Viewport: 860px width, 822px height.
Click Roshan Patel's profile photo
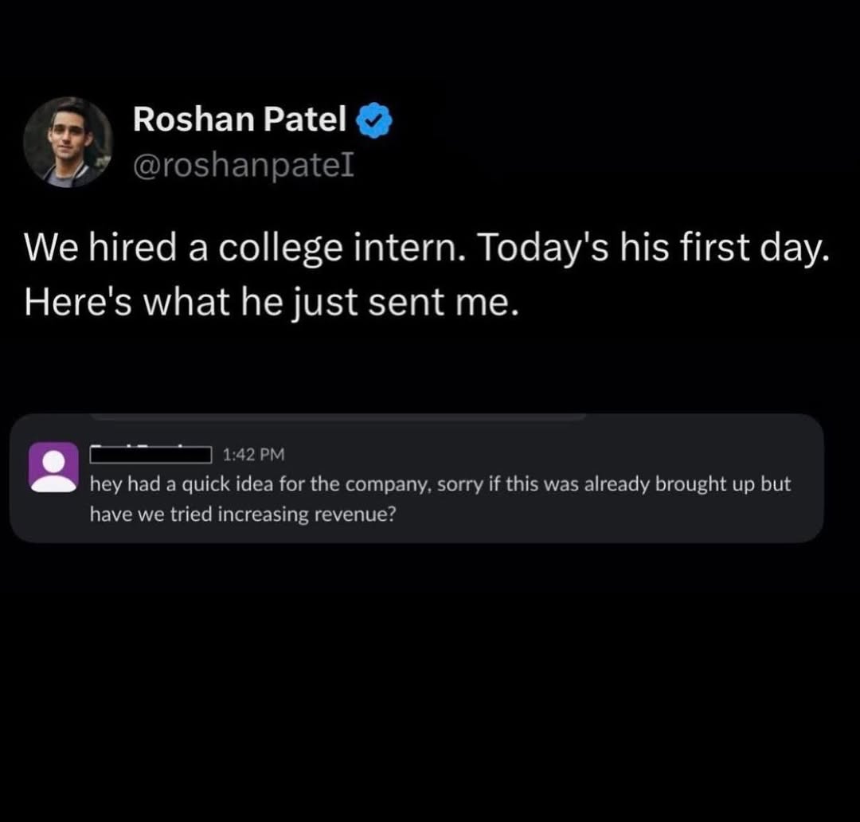[x=68, y=142]
